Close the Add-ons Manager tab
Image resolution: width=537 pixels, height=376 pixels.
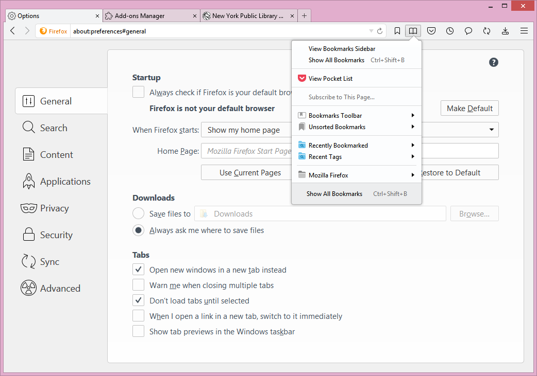coord(194,16)
